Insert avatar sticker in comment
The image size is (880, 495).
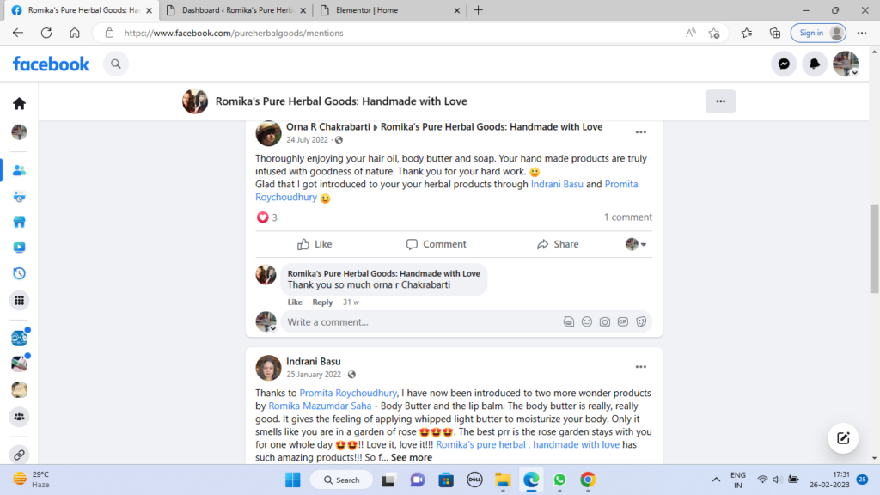569,322
